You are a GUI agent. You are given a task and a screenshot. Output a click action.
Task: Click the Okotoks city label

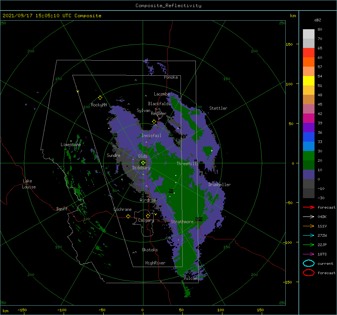click(x=150, y=250)
